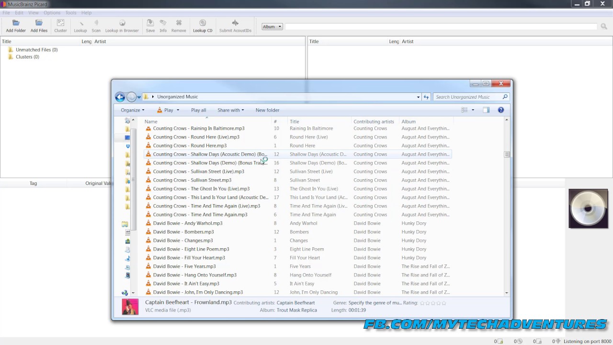The width and height of the screenshot is (613, 345).
Task: Click the Forward arrow in Explorer window
Action: click(131, 97)
